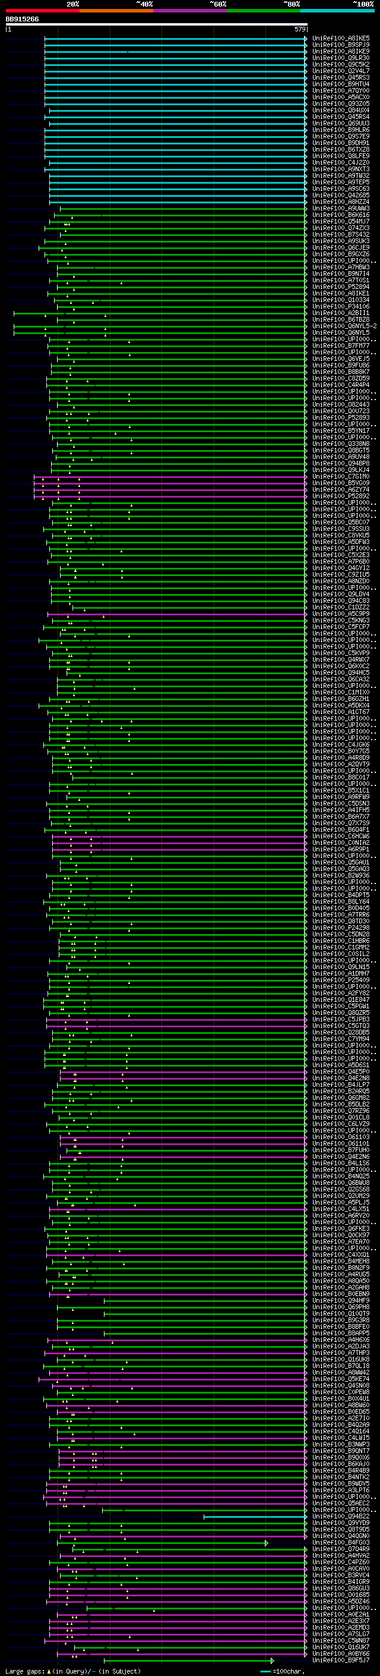380x1676 pixels.
Task: Click hit label UniRef100_B4FG03
Action: point(341,1543)
